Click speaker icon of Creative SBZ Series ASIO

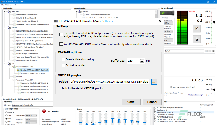(14, 67)
